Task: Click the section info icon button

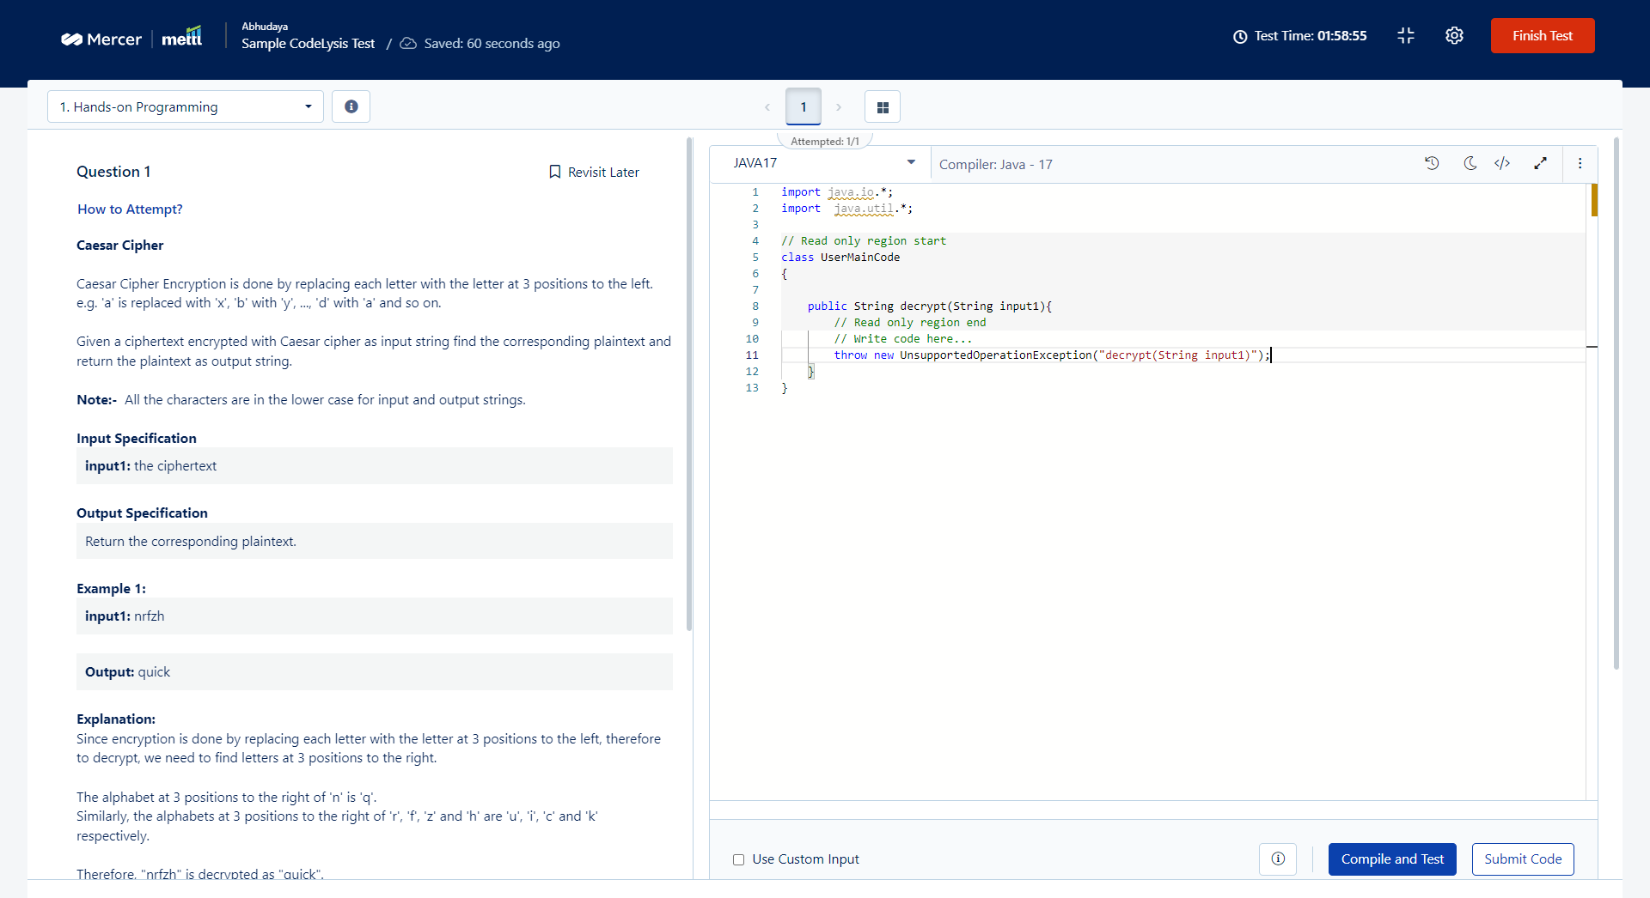Action: pyautogui.click(x=351, y=106)
